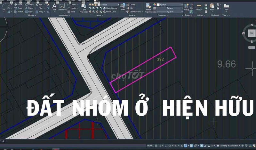Click the Mirror tool icon
Image resolution: width=256 pixels, height=150 pixels.
coord(29,8)
